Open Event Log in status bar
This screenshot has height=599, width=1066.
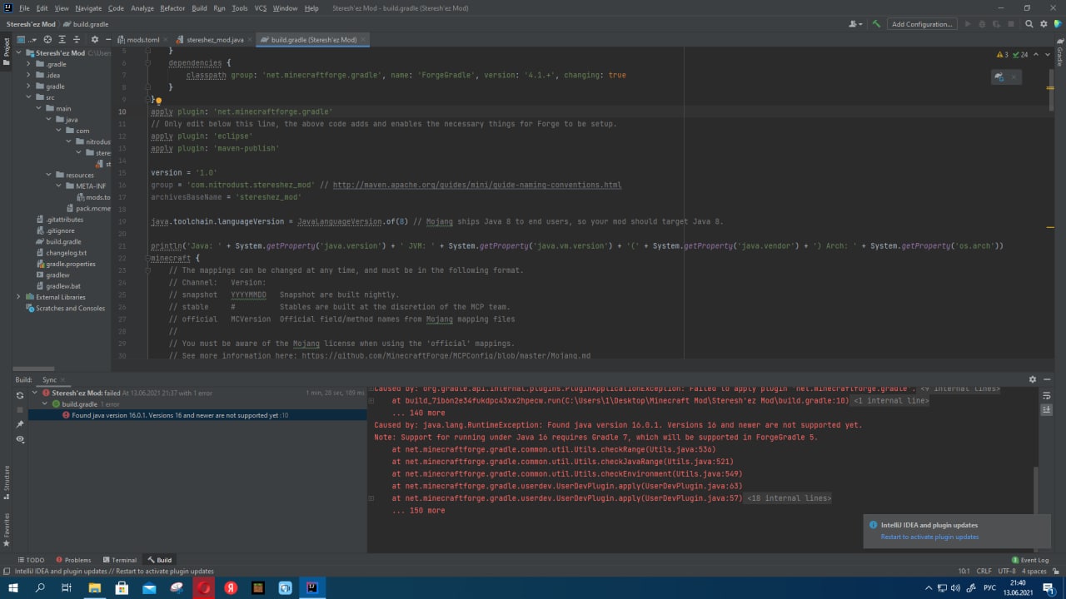[x=1031, y=560]
